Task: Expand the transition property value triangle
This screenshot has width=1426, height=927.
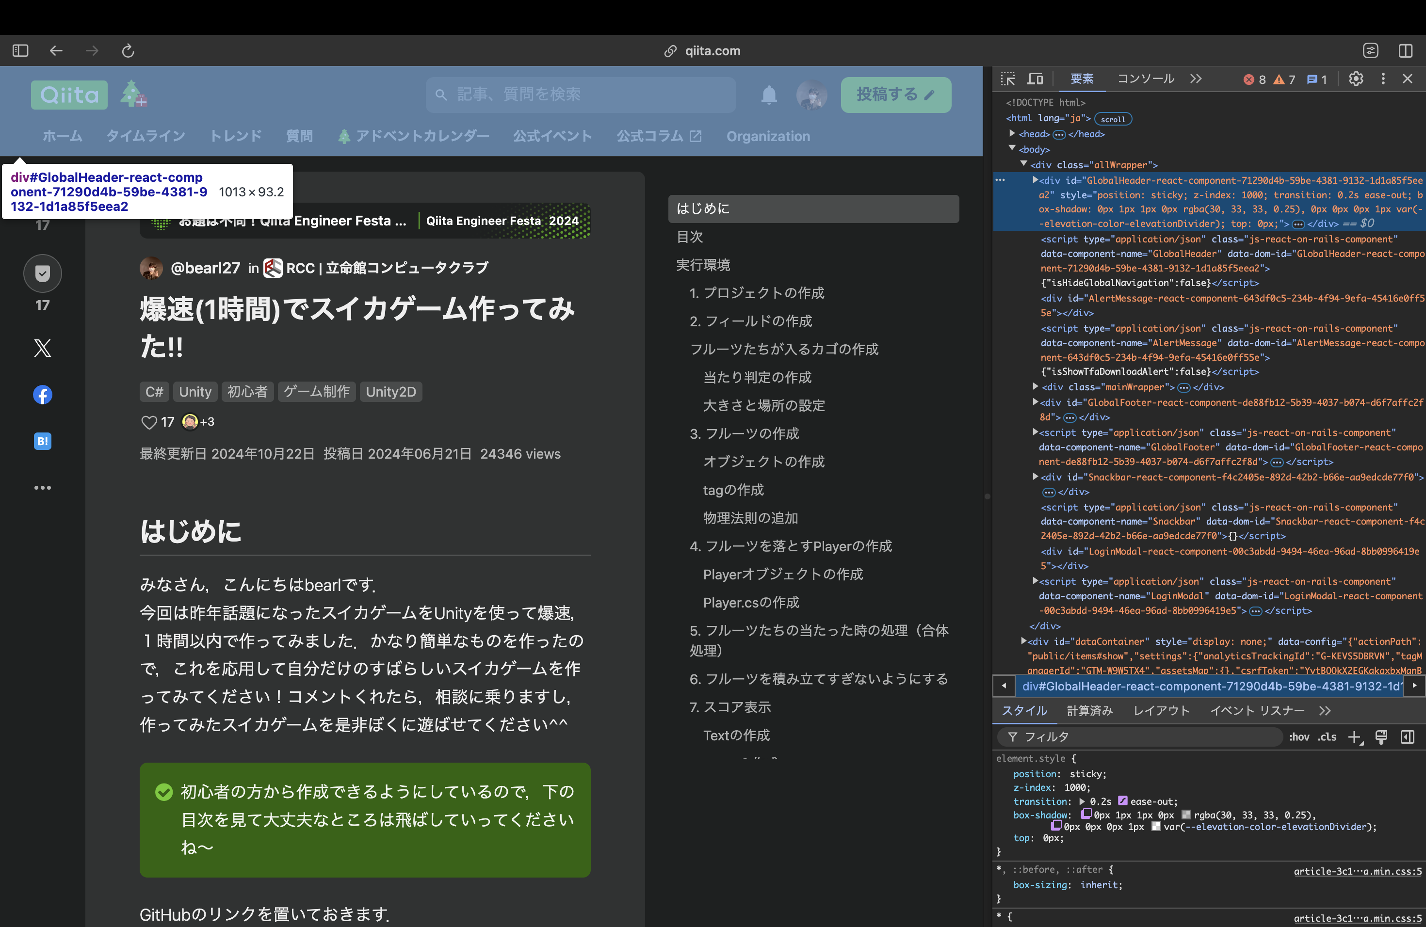Action: (x=1082, y=802)
